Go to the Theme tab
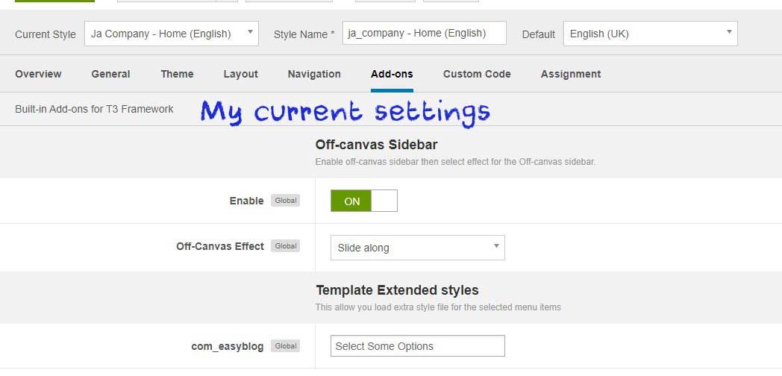 click(x=177, y=74)
